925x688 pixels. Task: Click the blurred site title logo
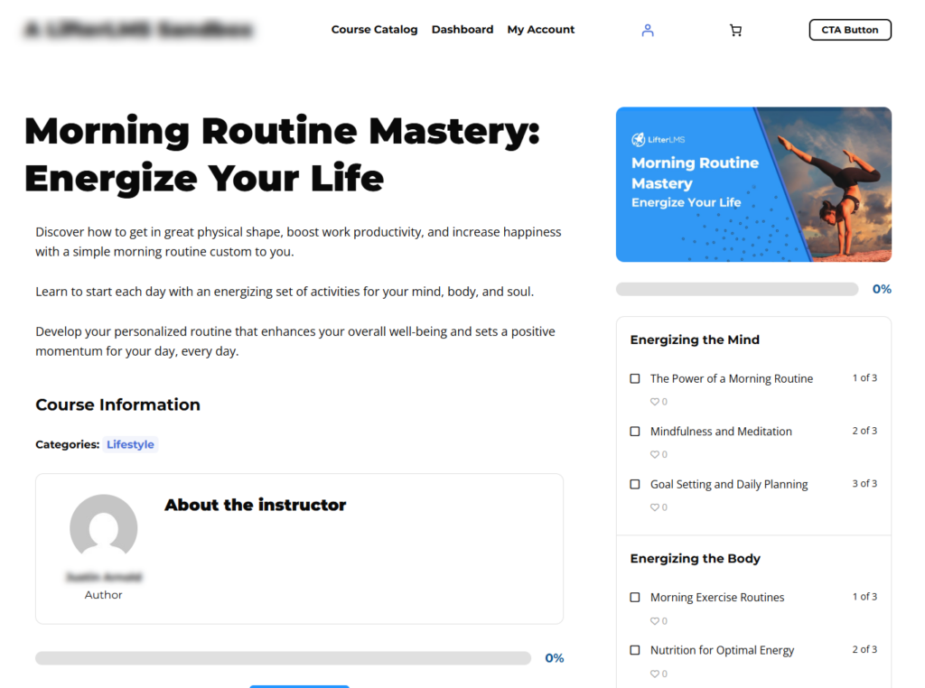[139, 30]
